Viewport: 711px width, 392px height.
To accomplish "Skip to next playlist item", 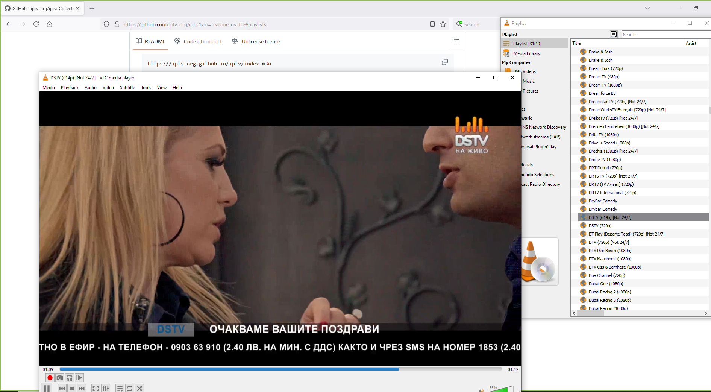I will point(82,388).
